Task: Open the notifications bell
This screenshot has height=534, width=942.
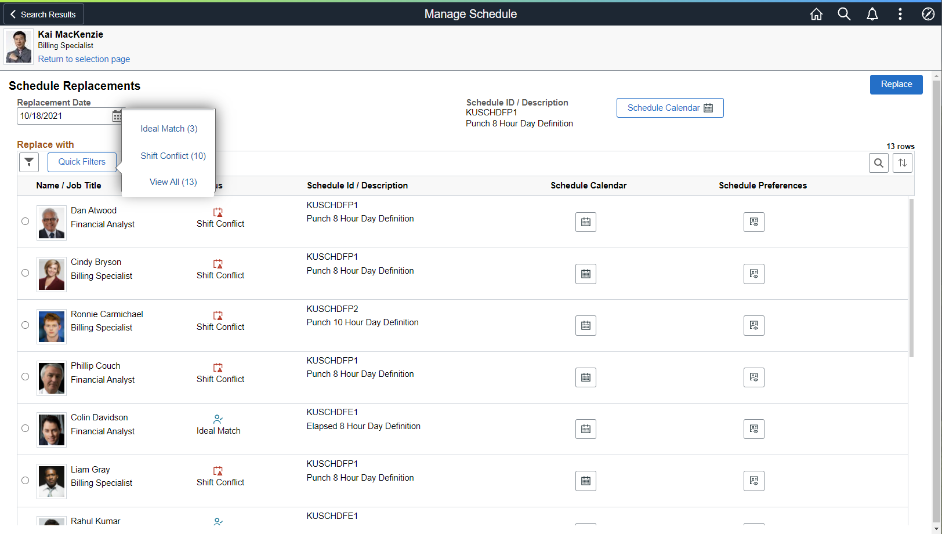Action: click(x=872, y=14)
